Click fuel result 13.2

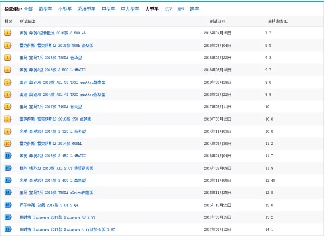269,217
